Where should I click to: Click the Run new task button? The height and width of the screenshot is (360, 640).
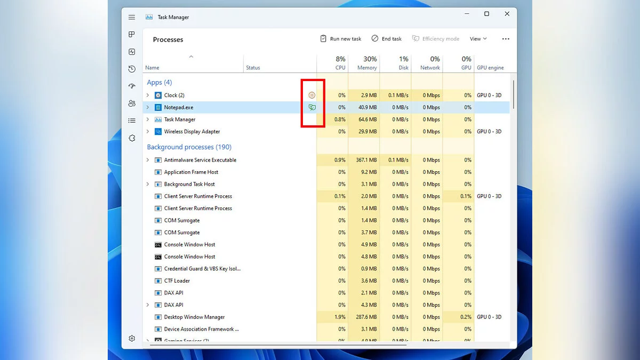tap(340, 39)
